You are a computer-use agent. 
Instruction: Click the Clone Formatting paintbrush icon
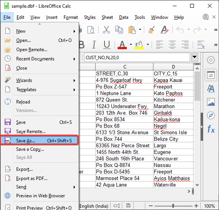tap(151, 30)
